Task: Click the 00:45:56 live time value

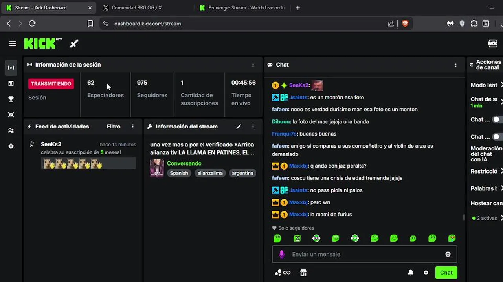Action: [243, 83]
